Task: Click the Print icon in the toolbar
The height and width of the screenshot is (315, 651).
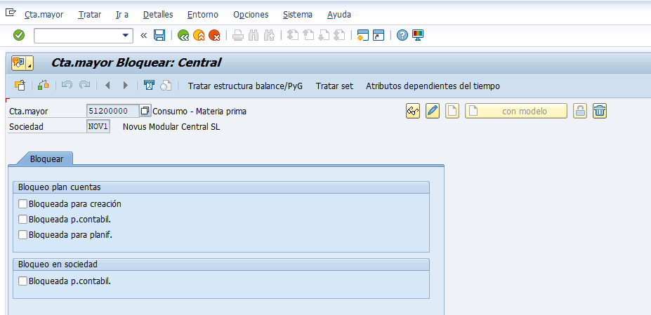Action: (238, 36)
